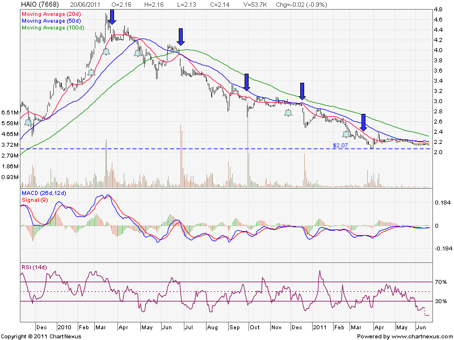Click the alert bell in late November 2010
The height and width of the screenshot is (340, 454).
[288, 113]
